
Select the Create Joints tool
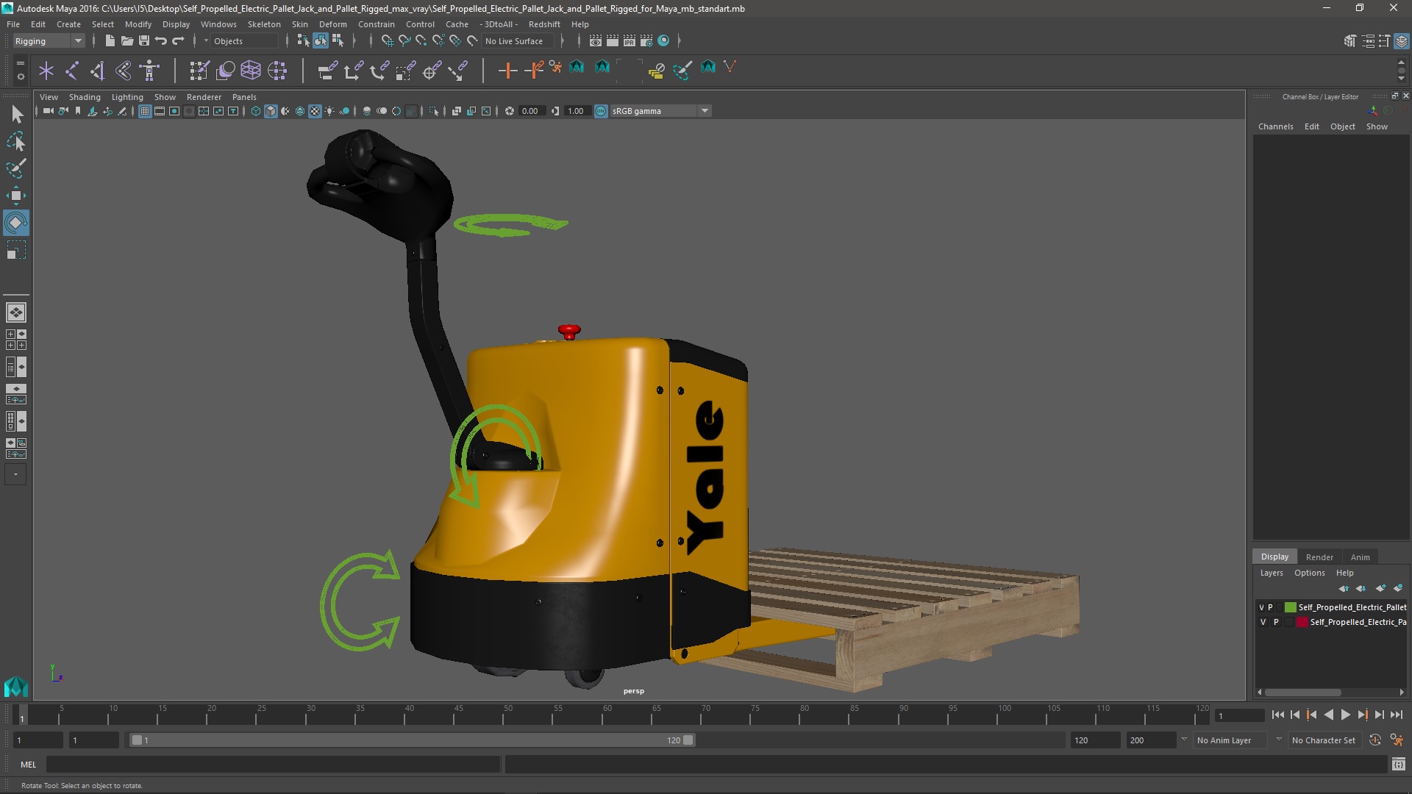coord(72,71)
